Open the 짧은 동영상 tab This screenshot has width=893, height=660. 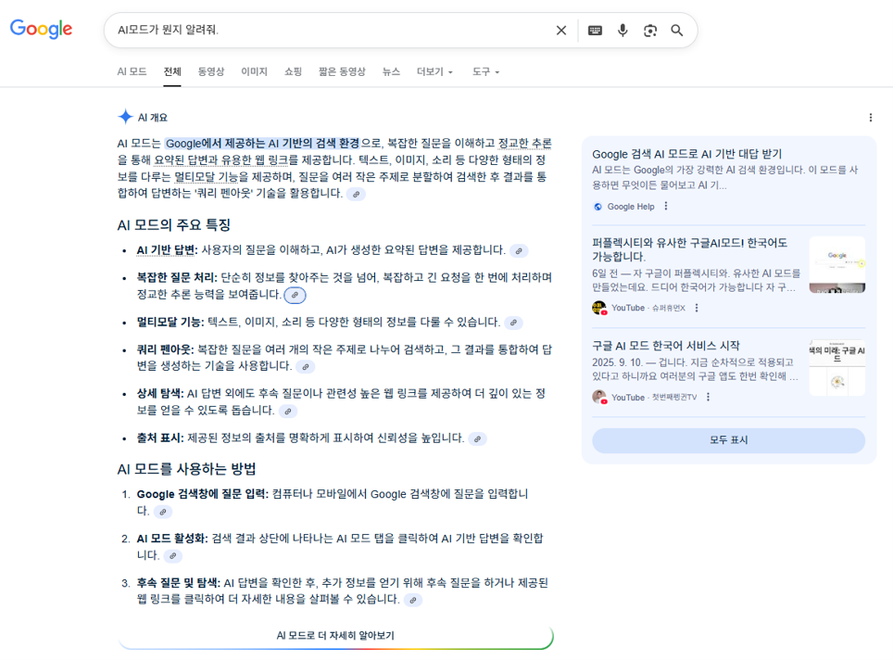point(342,71)
